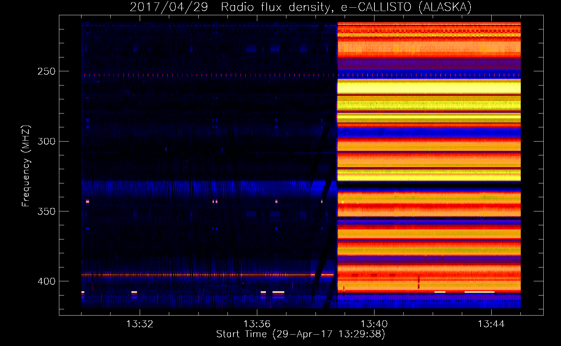This screenshot has width=561, height=346.
Task: Click the 13:32 time tick label
Action: pyautogui.click(x=140, y=324)
